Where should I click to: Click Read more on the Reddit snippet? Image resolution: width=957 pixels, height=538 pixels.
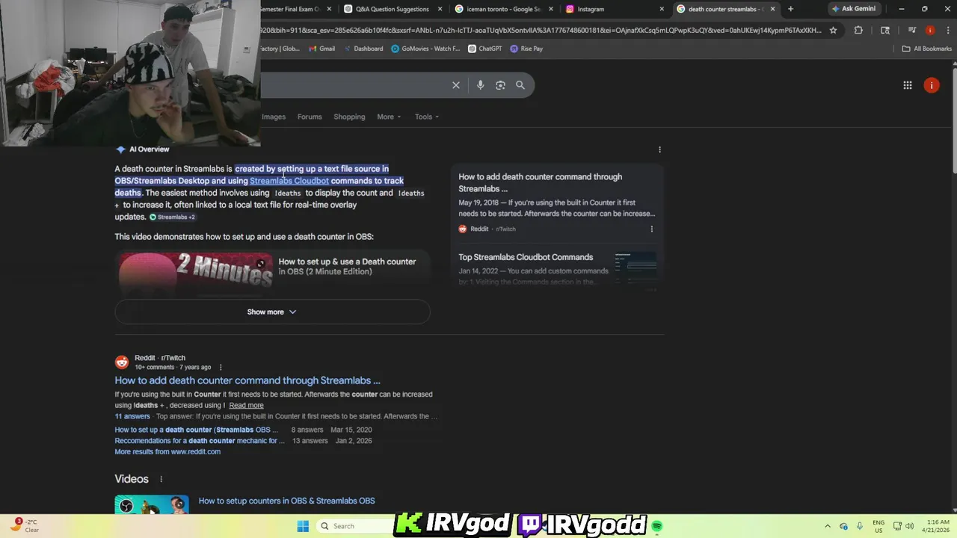pos(246,406)
